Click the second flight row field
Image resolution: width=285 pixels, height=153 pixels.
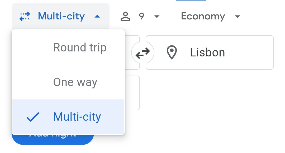(132, 93)
